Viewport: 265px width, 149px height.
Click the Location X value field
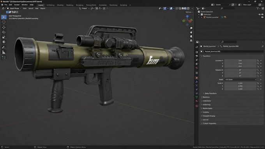pyautogui.click(x=240, y=60)
